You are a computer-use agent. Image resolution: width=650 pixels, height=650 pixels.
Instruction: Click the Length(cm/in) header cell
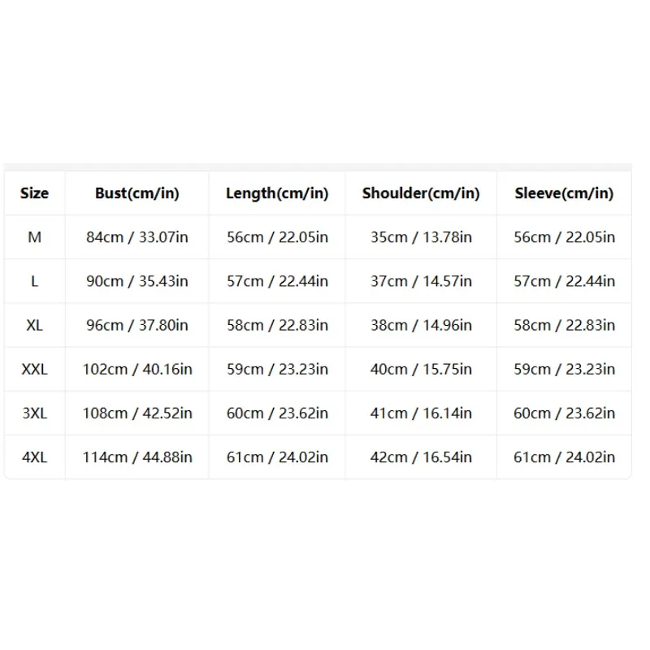coord(277,193)
